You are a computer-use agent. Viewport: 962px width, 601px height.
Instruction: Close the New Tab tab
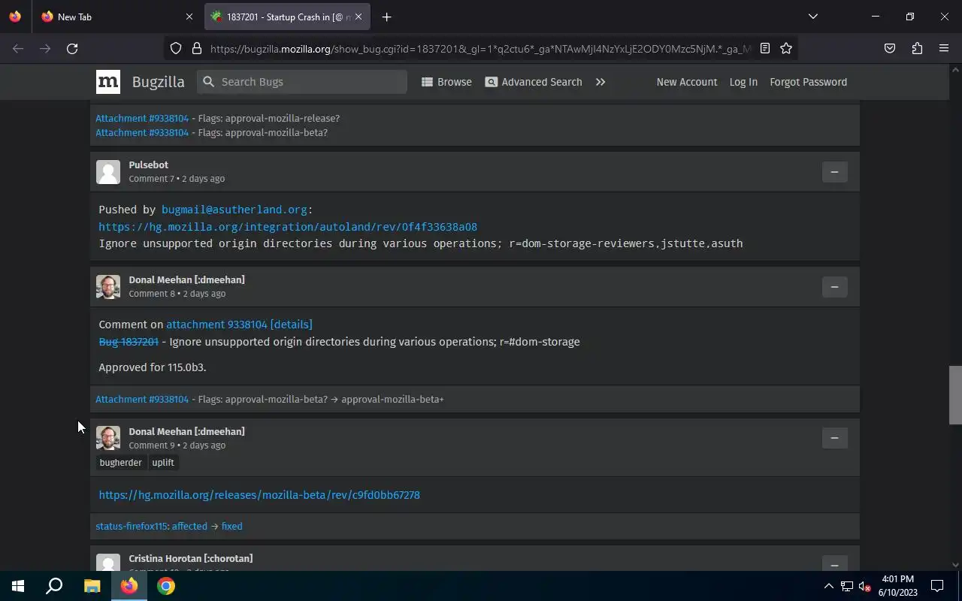[189, 17]
